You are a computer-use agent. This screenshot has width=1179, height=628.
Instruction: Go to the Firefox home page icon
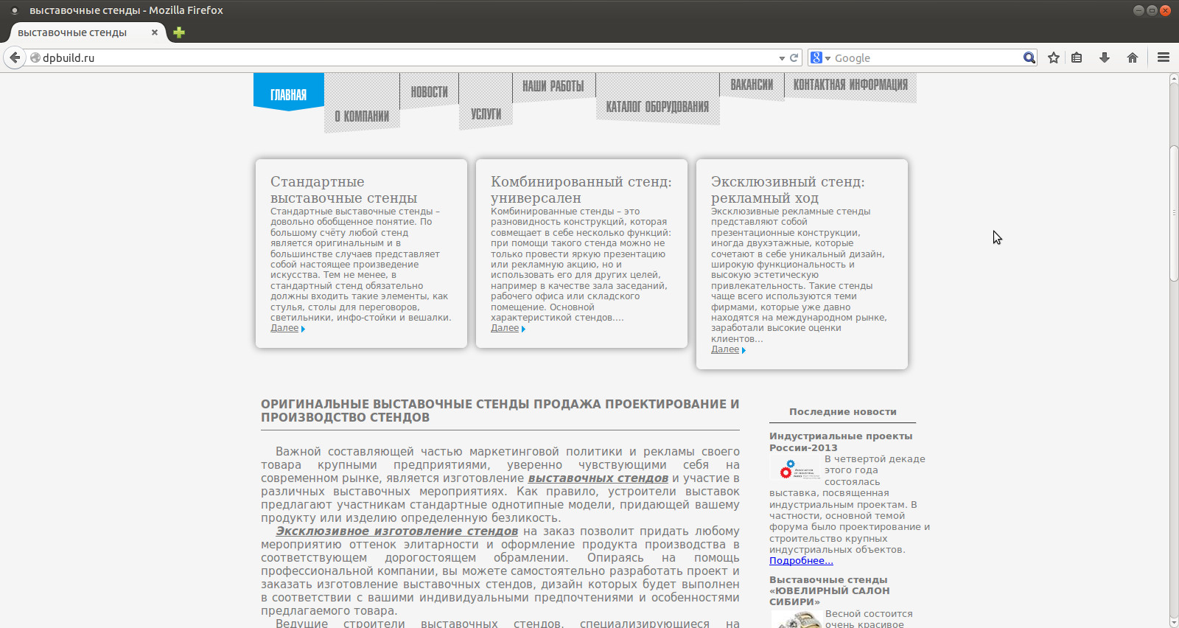(1133, 57)
